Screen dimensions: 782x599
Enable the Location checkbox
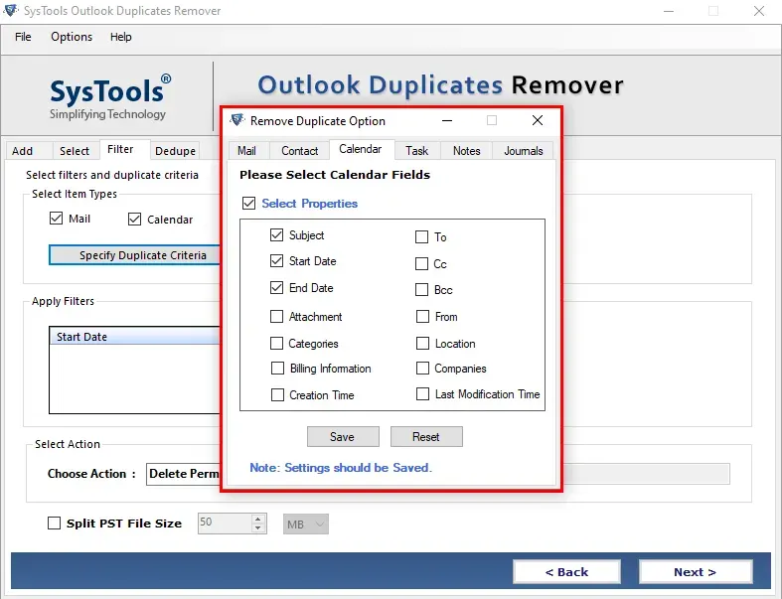tap(422, 343)
